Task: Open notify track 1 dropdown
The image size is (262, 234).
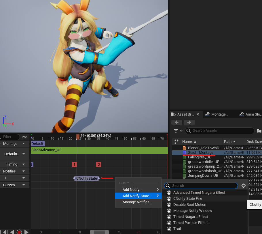Action: [x=24, y=178]
